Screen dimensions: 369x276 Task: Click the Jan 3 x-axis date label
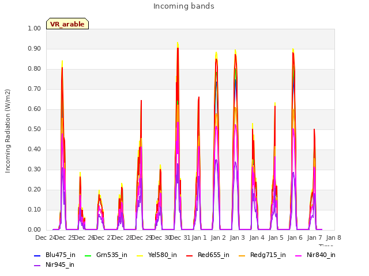tap(238, 237)
